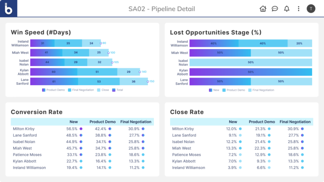The width and height of the screenshot is (324, 182).
Task: Click Ireland Williamson's Final Negotiation close rate dot
Action: click(302, 168)
